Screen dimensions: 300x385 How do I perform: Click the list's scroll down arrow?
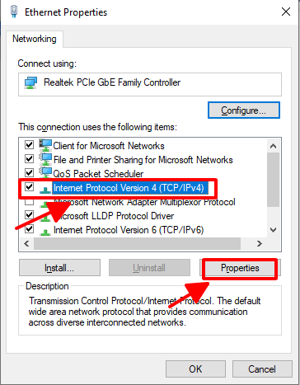pos(273,230)
